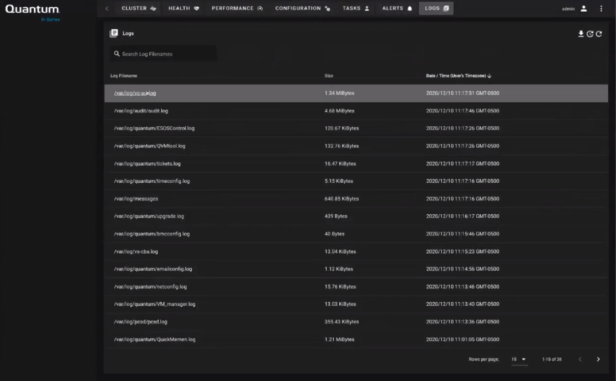Open the /var/log/audit/audit.log file
The height and width of the screenshot is (381, 616).
[x=141, y=111]
